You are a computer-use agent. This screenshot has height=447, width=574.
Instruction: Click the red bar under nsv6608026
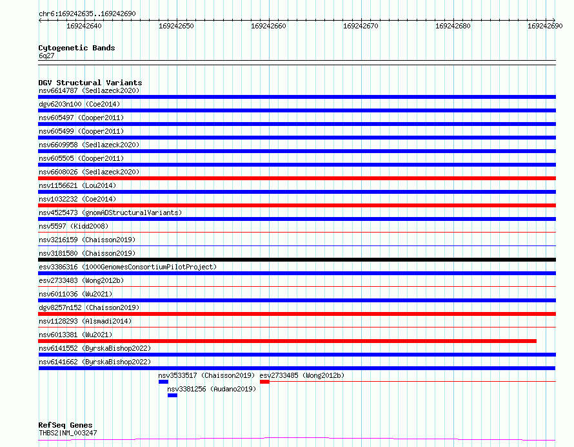(297, 178)
